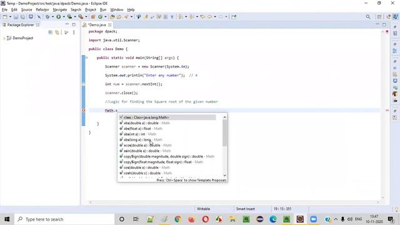
Task: Click the Open Perspective icon
Action: (x=379, y=17)
